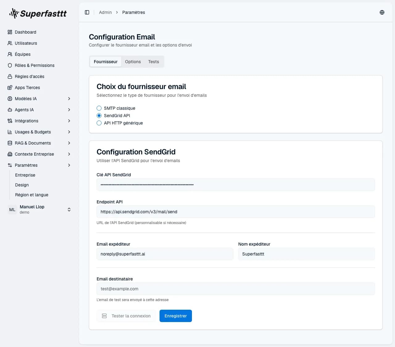Switch to the Tests tab
The height and width of the screenshot is (347, 395).
tap(154, 62)
